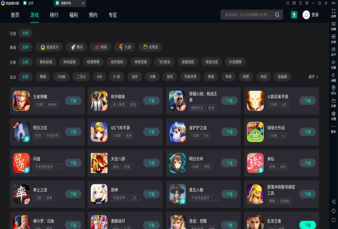Select the 角色扮演 category filter

point(46,62)
